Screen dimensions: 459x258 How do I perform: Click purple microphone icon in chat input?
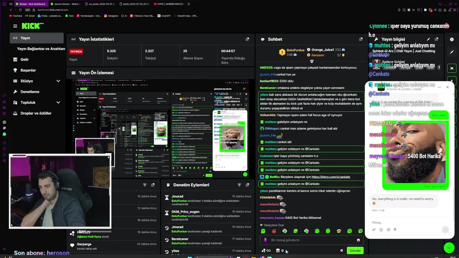pyautogui.click(x=265, y=240)
